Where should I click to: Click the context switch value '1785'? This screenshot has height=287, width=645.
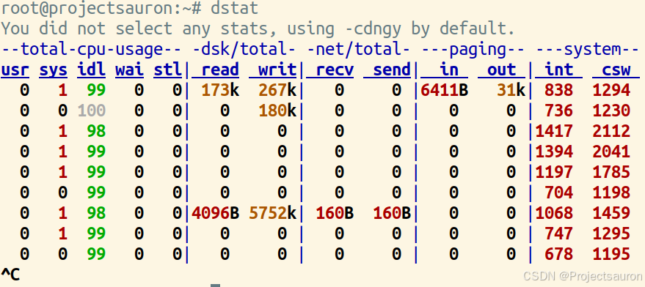pos(611,172)
